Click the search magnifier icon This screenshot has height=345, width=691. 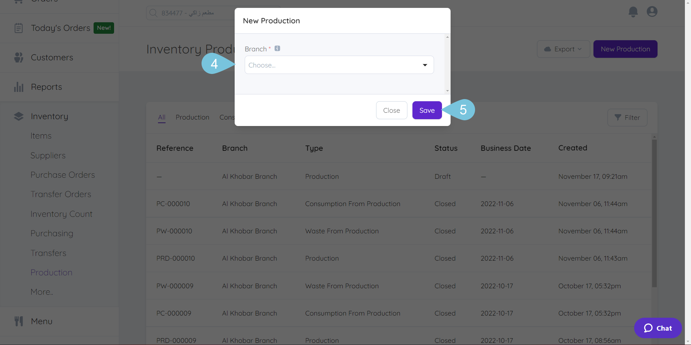[x=153, y=13]
